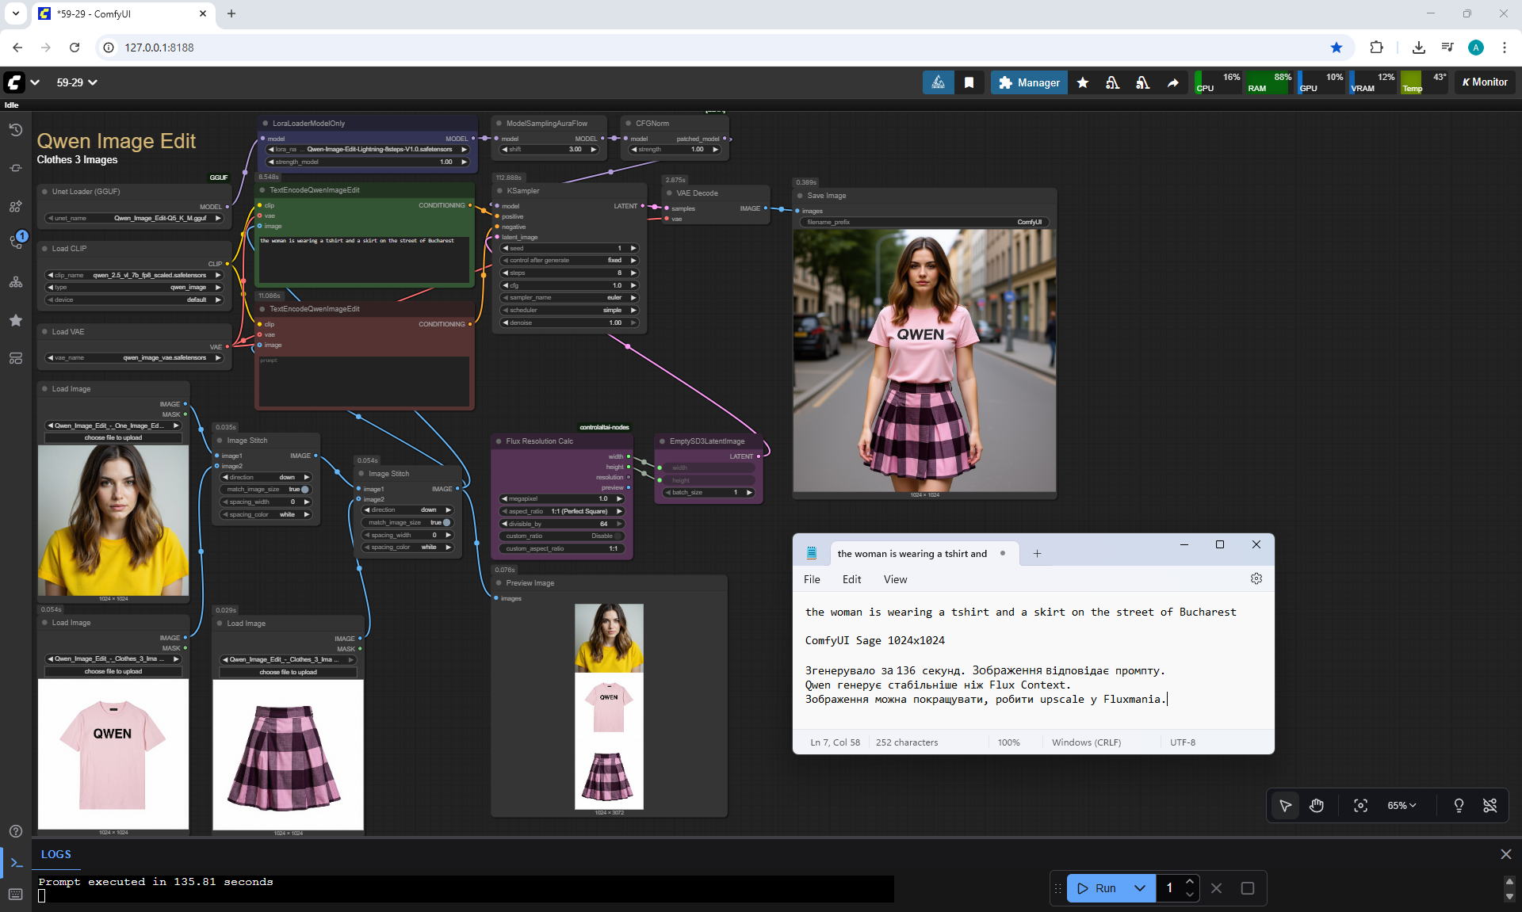The image size is (1522, 912).
Task: Open the 65% zoom level dropdown
Action: [1402, 805]
